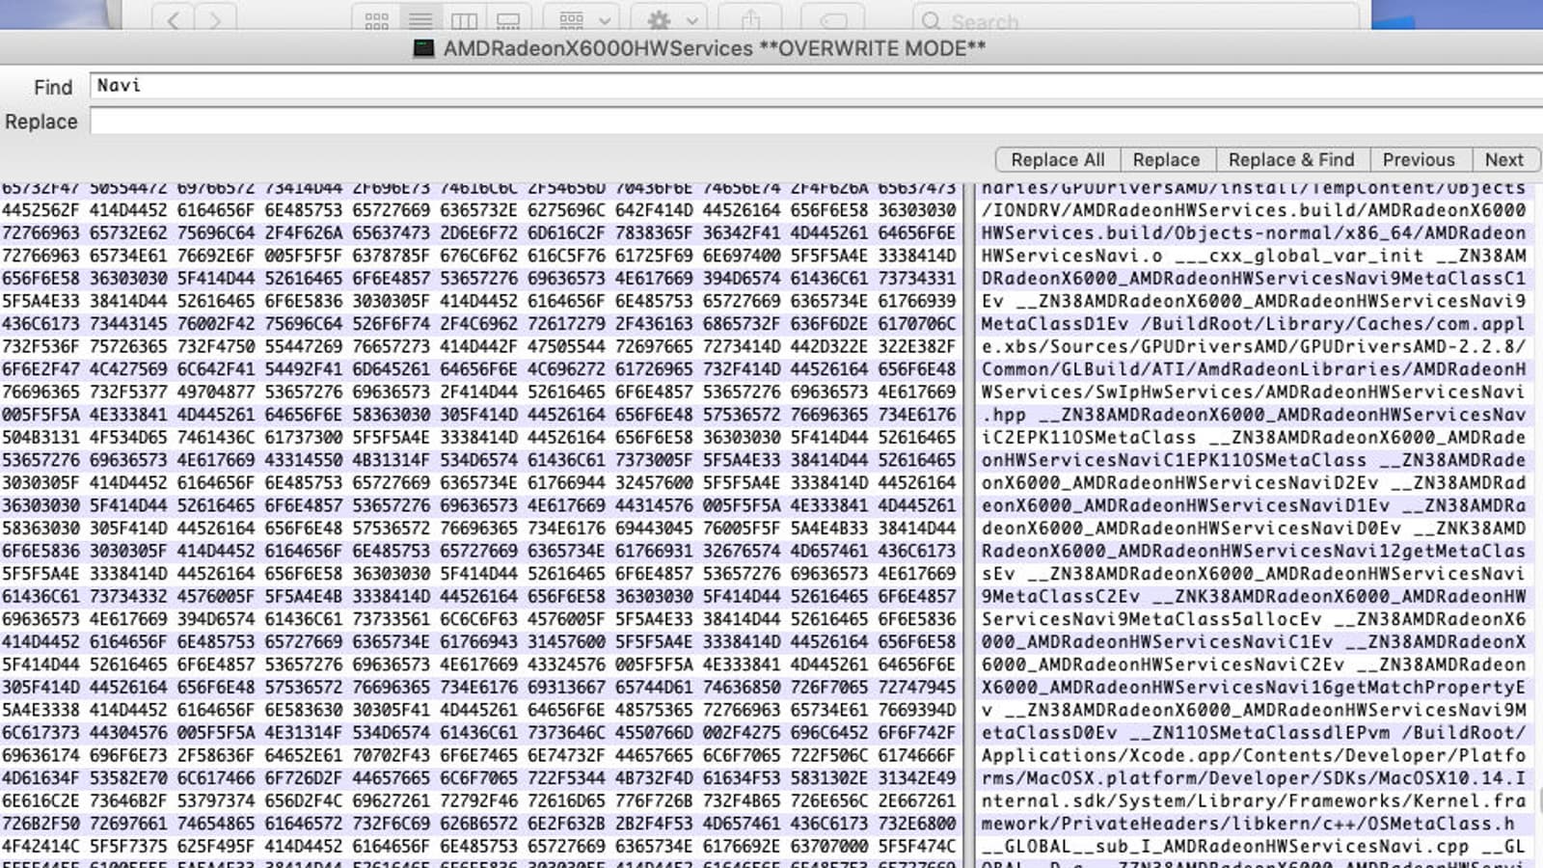Jump to the Previous match
This screenshot has width=1543, height=868.
point(1418,160)
